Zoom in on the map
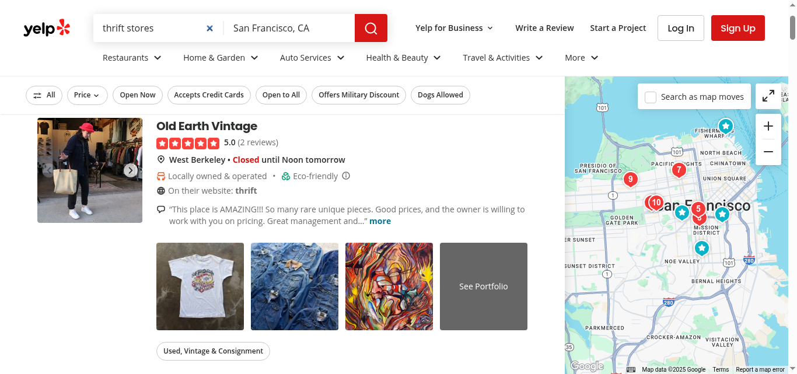The height and width of the screenshot is (374, 797). [768, 126]
